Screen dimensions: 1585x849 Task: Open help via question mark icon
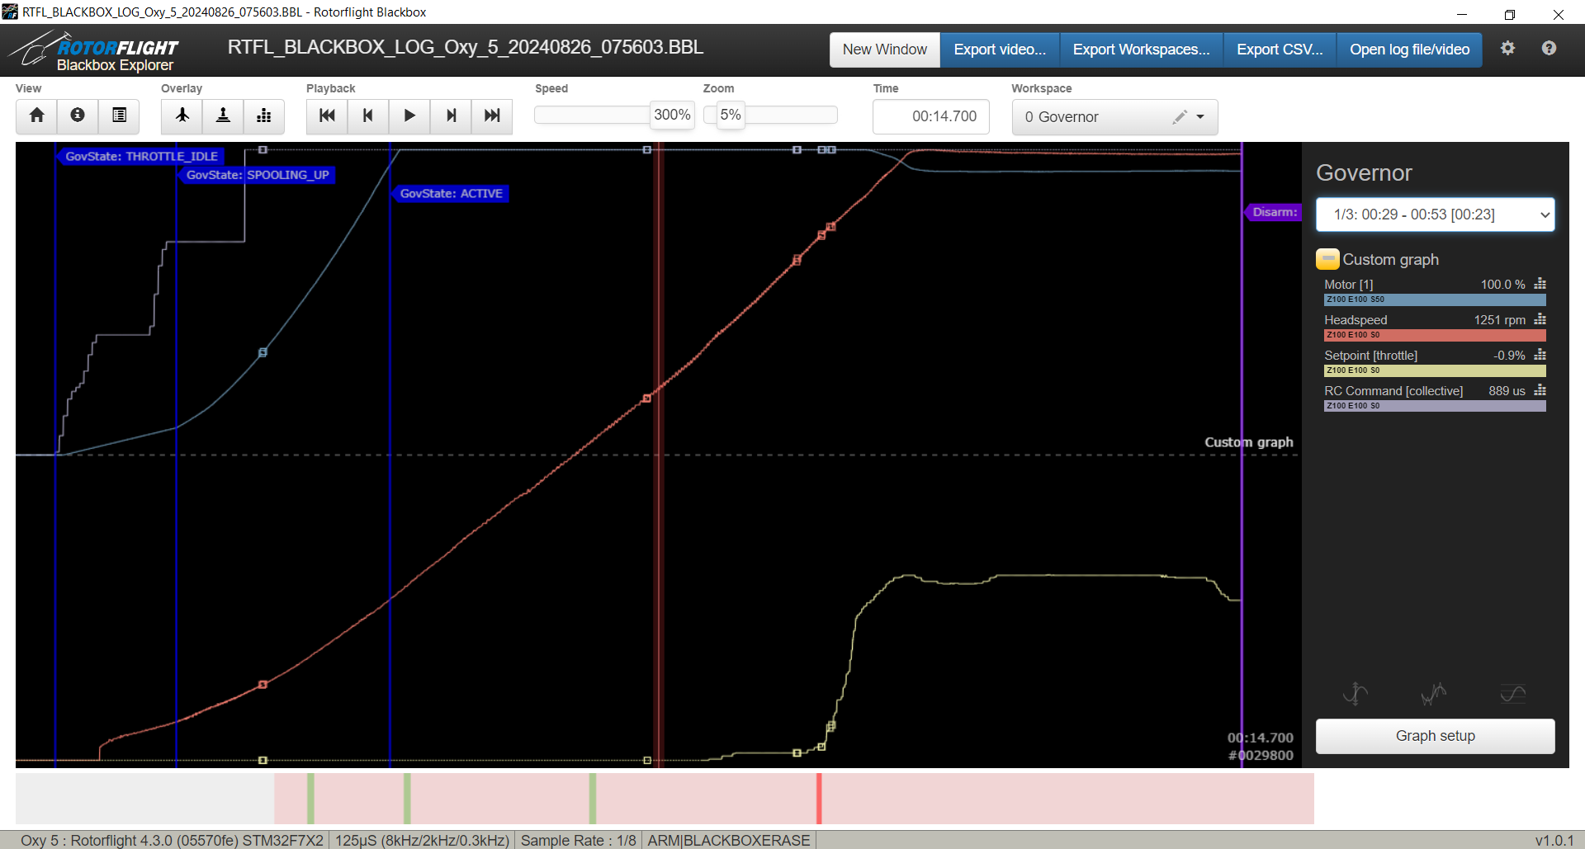(x=1549, y=49)
